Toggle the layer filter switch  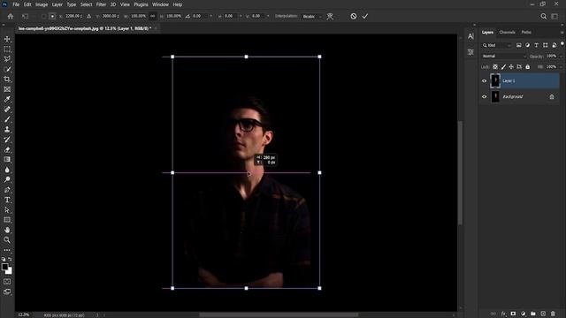pos(562,44)
